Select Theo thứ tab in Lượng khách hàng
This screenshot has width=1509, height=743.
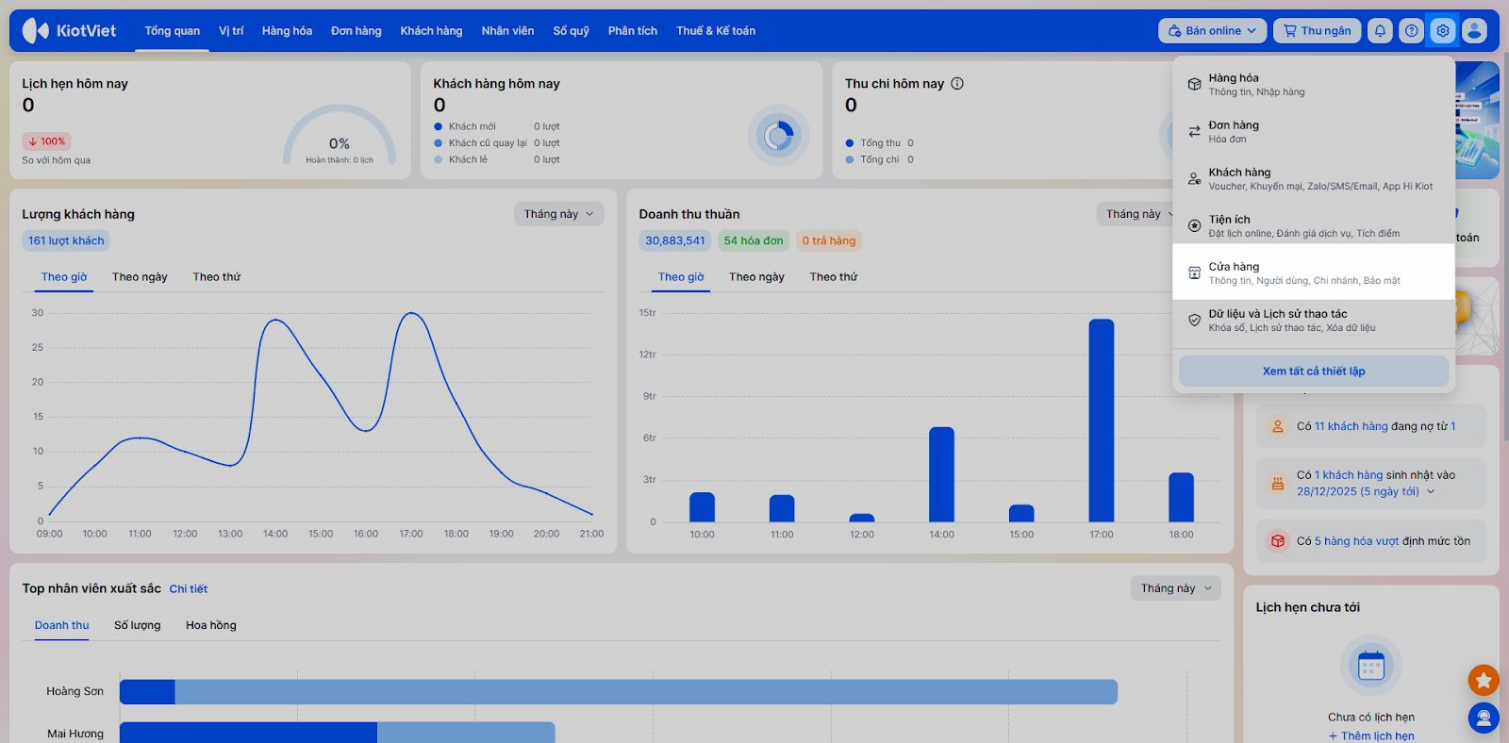pyautogui.click(x=217, y=277)
